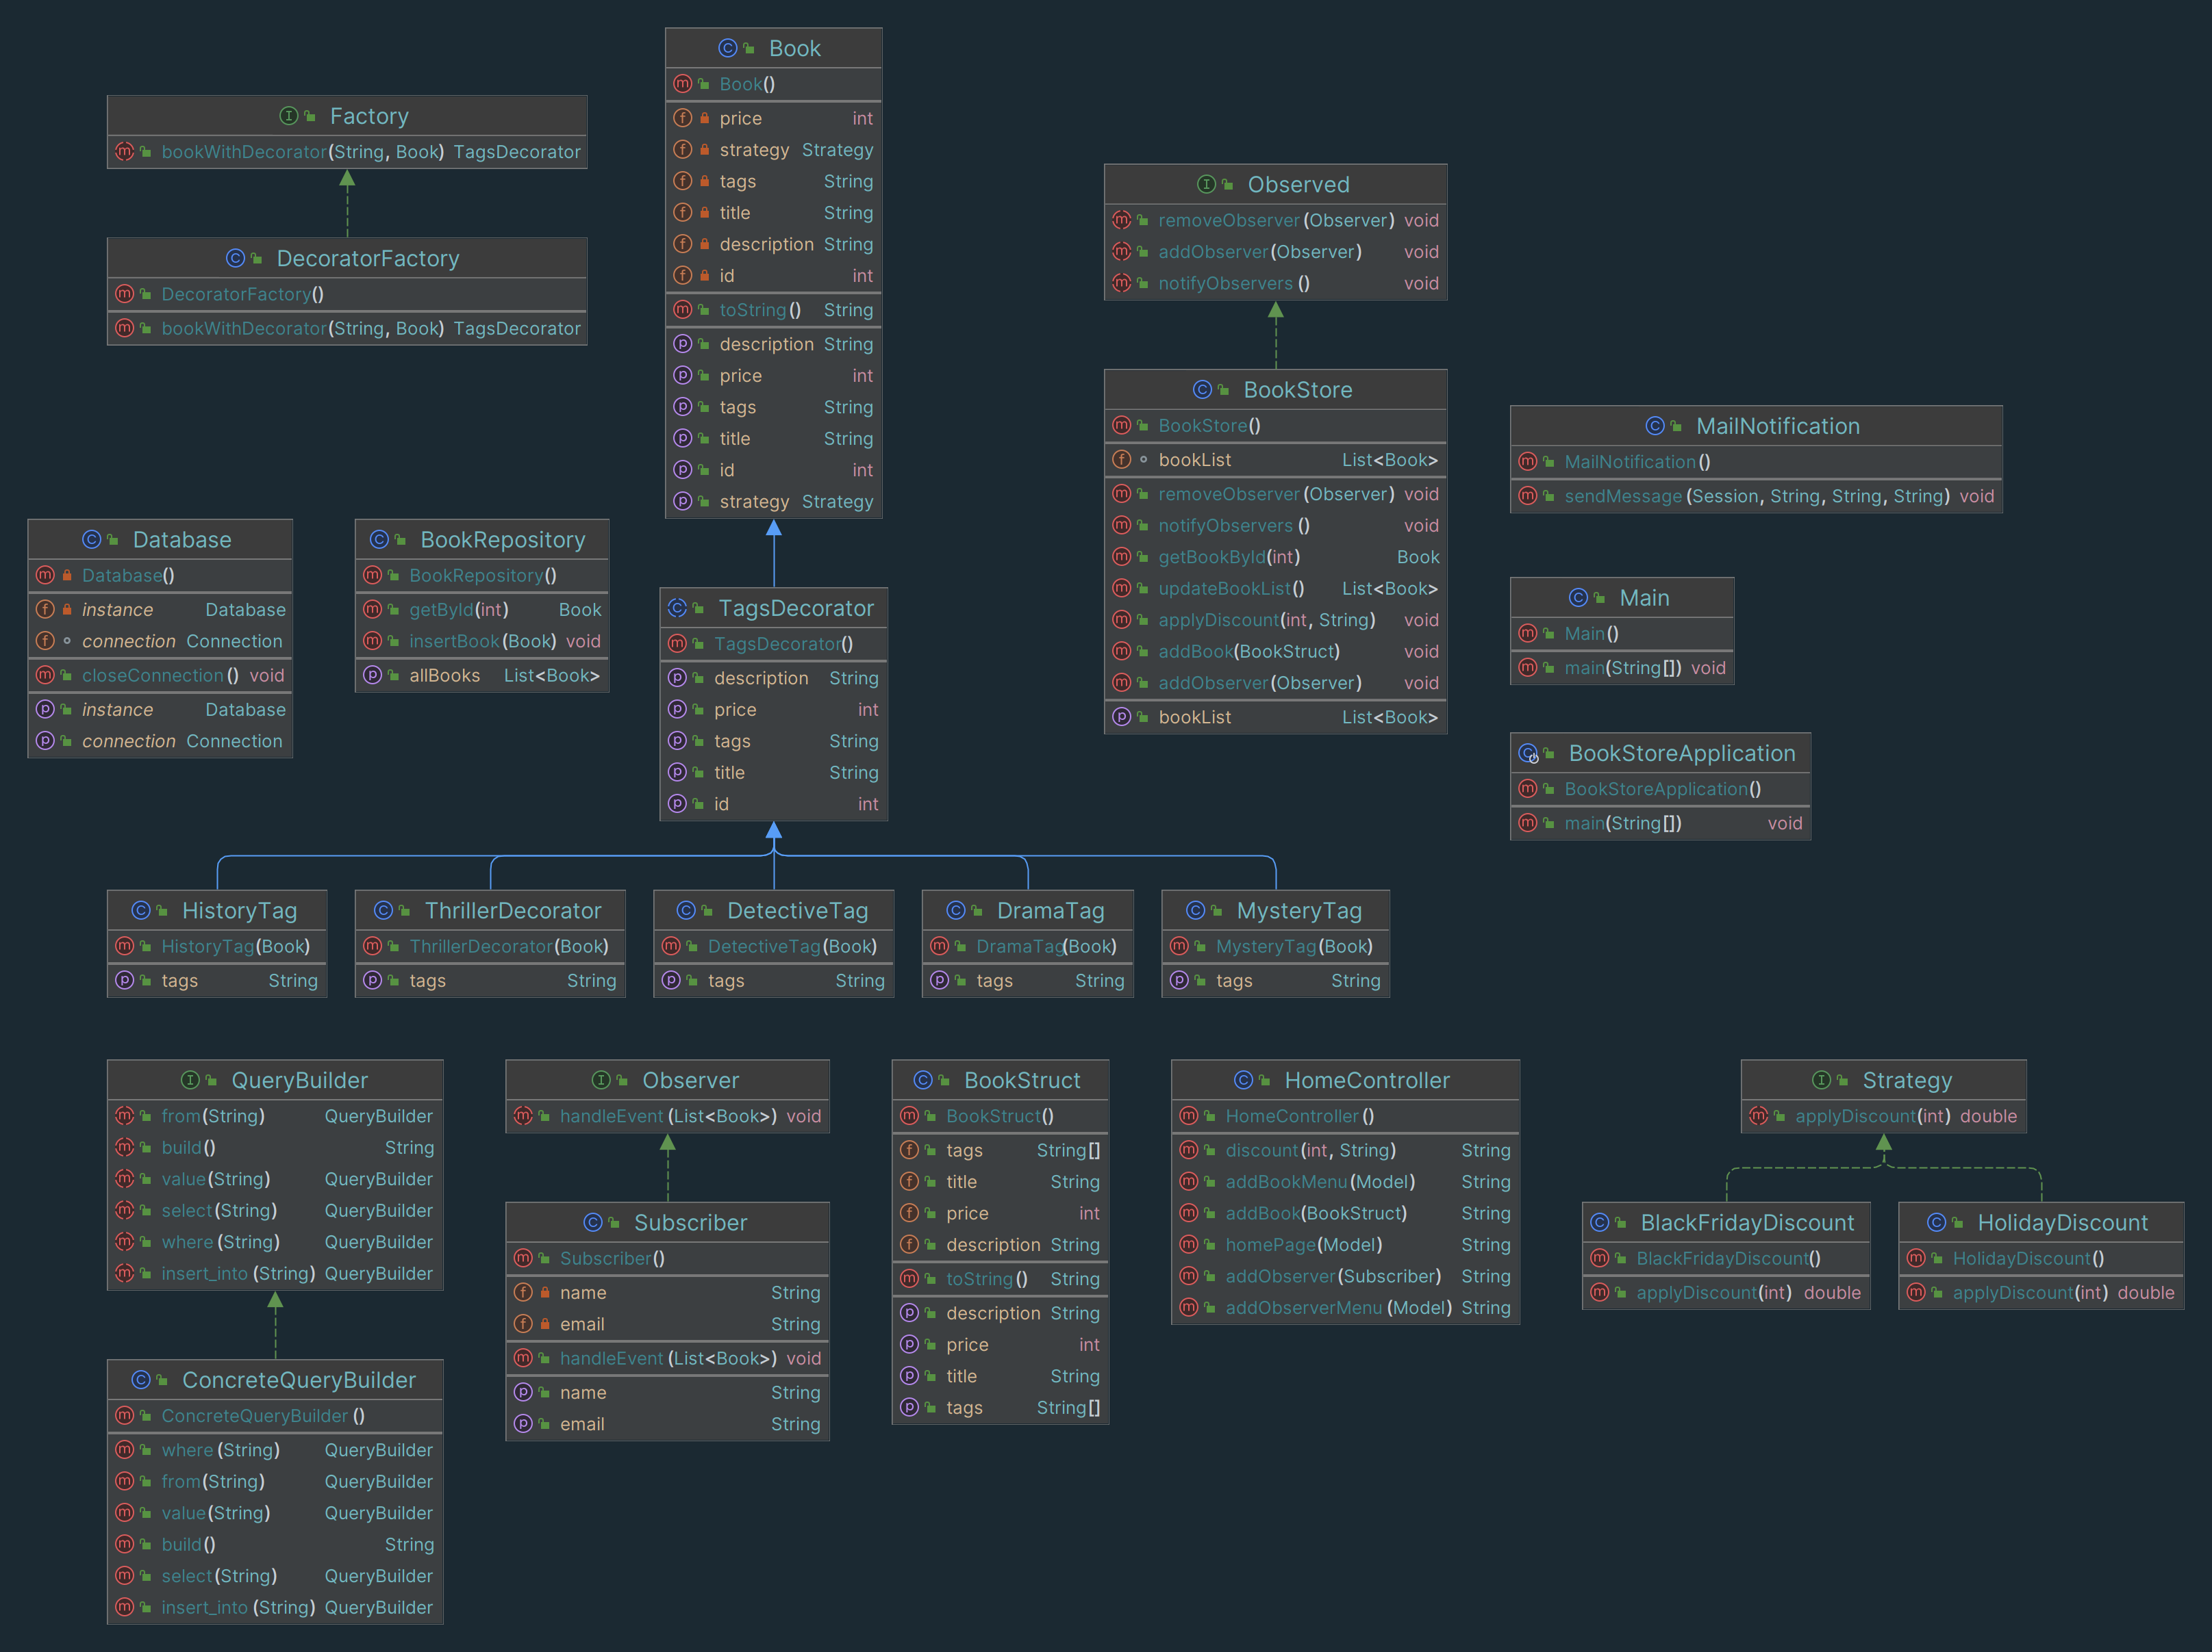Click the interface icon beside Observer header
The height and width of the screenshot is (1652, 2212).
click(601, 1081)
